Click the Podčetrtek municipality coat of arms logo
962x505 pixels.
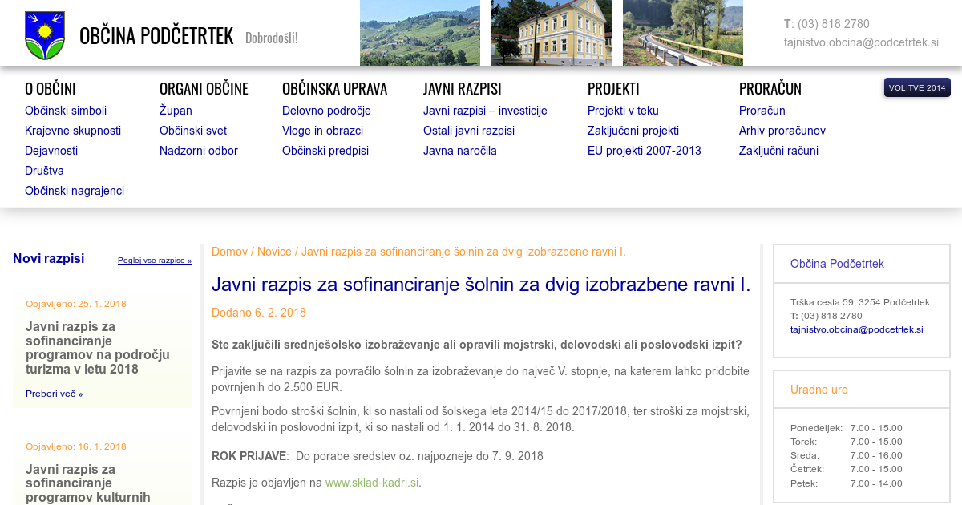[x=45, y=36]
